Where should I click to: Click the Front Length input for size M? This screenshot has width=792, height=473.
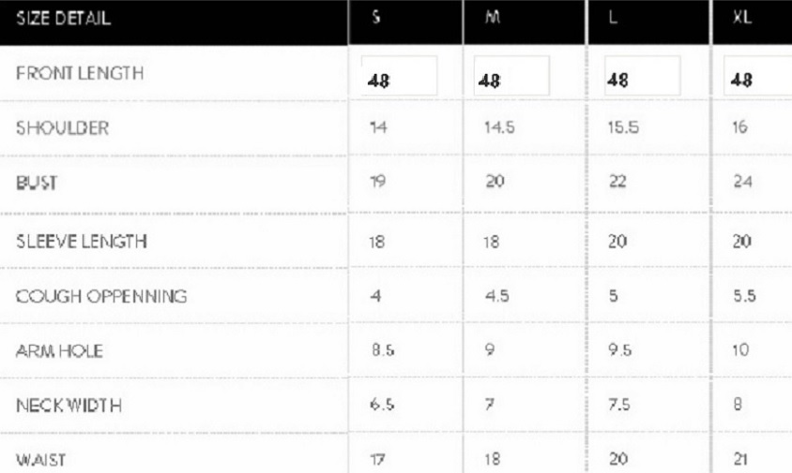click(x=510, y=76)
